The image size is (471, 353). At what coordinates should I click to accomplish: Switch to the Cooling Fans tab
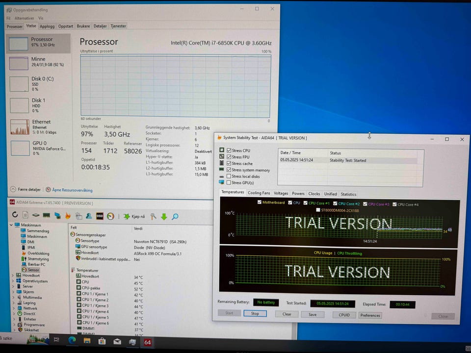(x=259, y=193)
